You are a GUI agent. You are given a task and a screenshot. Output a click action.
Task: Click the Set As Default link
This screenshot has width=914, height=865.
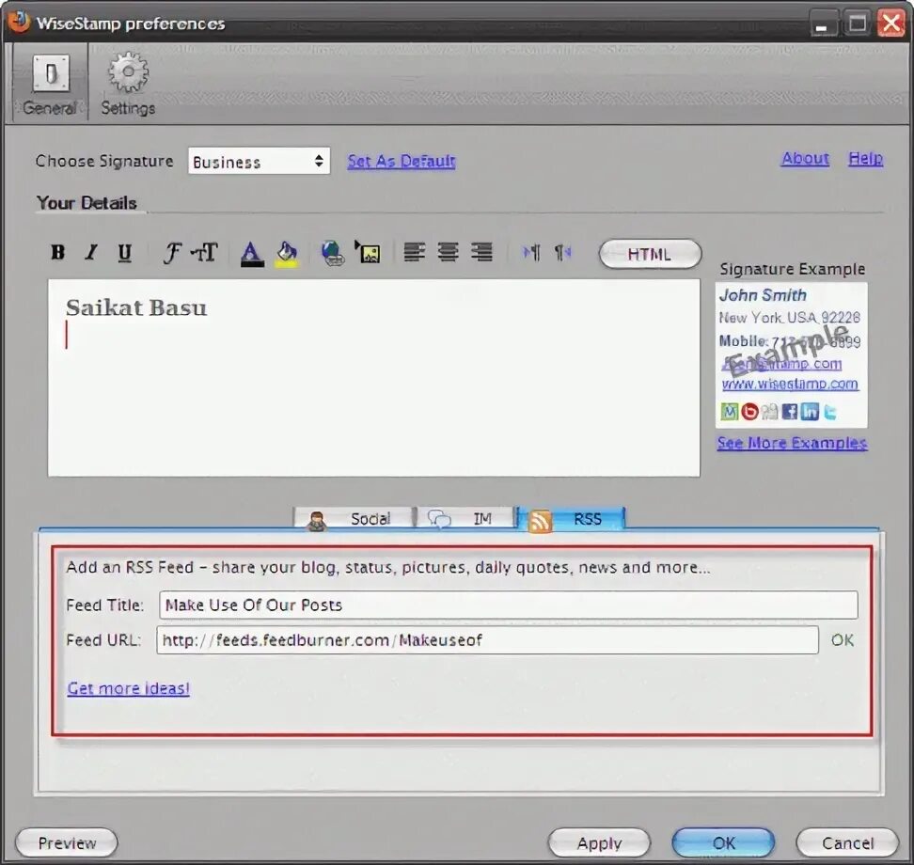(402, 161)
